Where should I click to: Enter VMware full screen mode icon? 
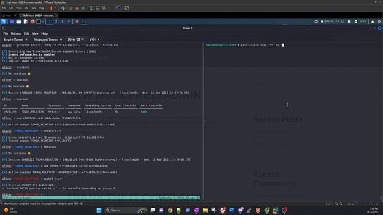pyautogui.click(x=104, y=8)
